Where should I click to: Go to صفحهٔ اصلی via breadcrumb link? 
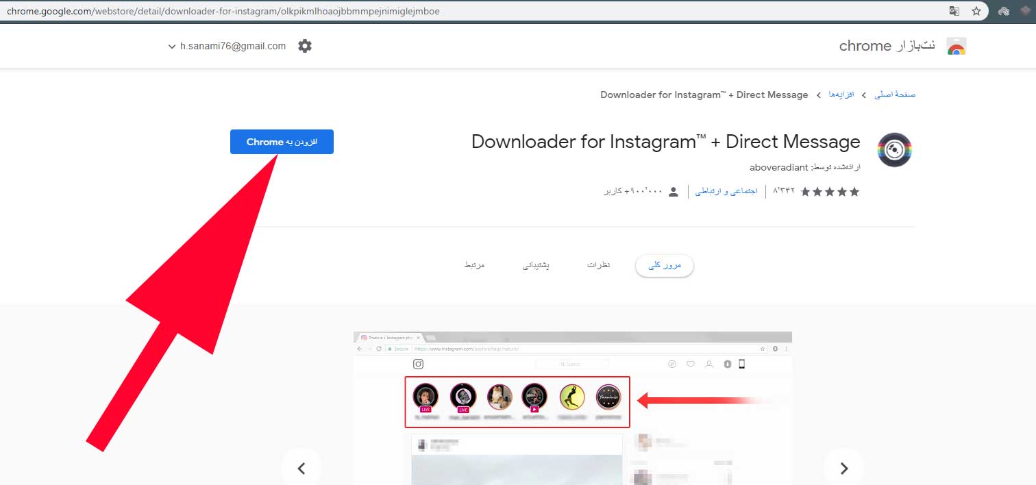pyautogui.click(x=896, y=95)
